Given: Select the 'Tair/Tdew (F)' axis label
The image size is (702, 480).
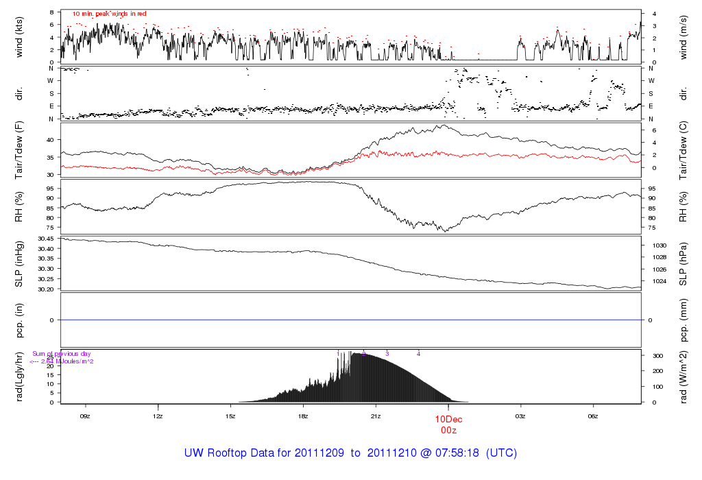Looking at the screenshot, I should tap(20, 149).
